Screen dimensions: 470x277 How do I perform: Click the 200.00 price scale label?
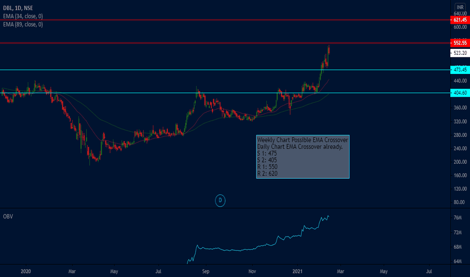pos(460,162)
